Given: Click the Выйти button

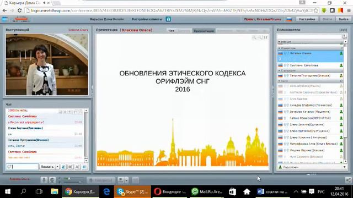Looking at the screenshot, I should [343, 19].
